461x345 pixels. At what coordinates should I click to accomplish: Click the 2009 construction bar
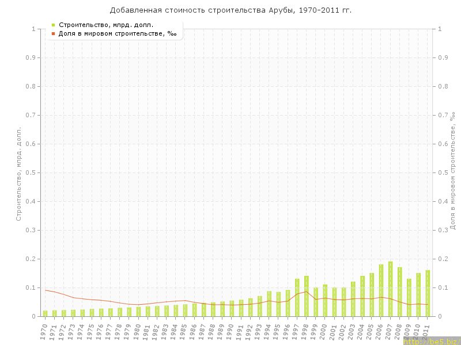click(409, 298)
